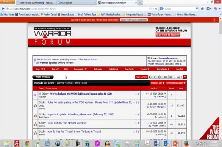Click Read Allen's announcement button
Screen dimensions: 222x147
tap(134, 20)
